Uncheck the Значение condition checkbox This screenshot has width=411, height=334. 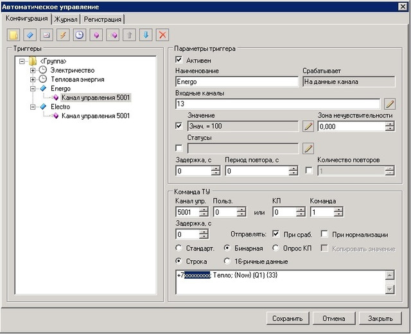coord(179,126)
